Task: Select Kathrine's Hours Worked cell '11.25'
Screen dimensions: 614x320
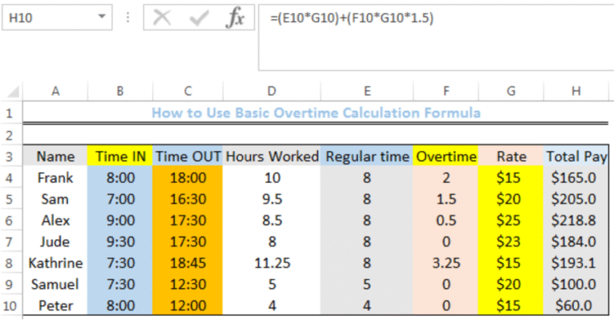Action: coord(271,263)
